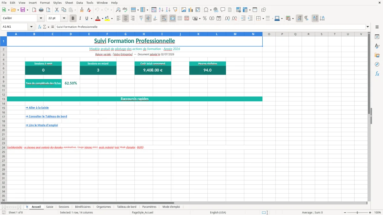Toggle Center Horizontally alignment
The width and height of the screenshot is (383, 215).
pyautogui.click(x=125, y=18)
